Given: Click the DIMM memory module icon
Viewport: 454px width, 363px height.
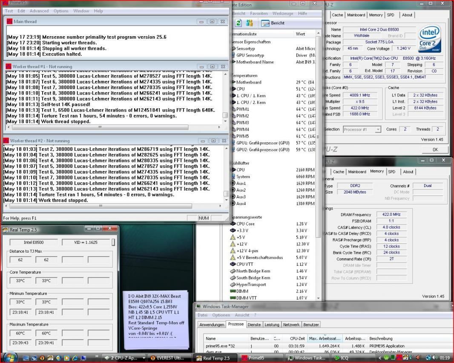Looking at the screenshot, I should coord(233,291).
